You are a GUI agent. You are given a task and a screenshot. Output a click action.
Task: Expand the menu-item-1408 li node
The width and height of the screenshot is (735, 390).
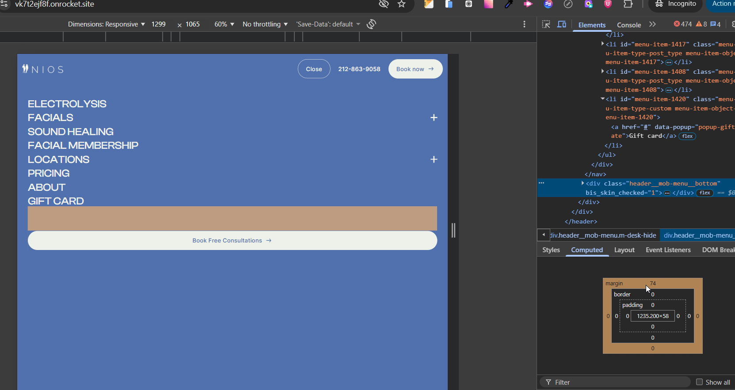(602, 71)
